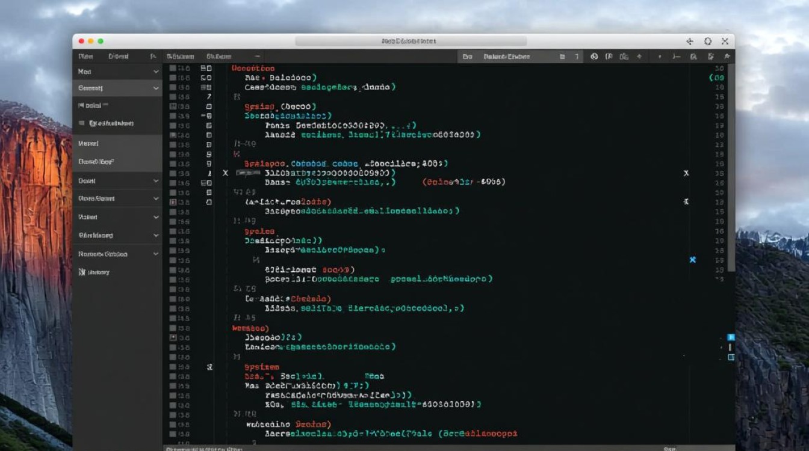The image size is (809, 451).
Task: Open the first menu in the top-left toolbar
Action: coord(85,57)
